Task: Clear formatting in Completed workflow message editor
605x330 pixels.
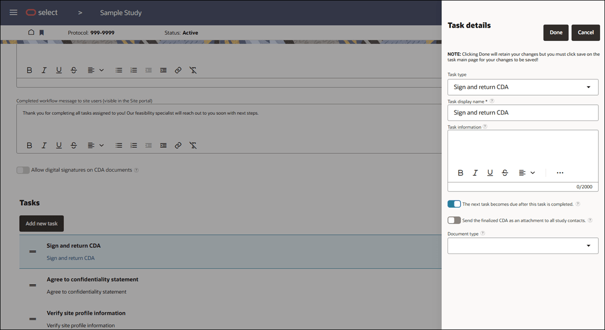Action: pyautogui.click(x=193, y=145)
